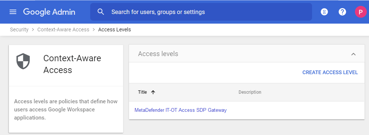This screenshot has height=135, width=369.
Task: Click the Context-Aware Access card title
Action: [72, 64]
